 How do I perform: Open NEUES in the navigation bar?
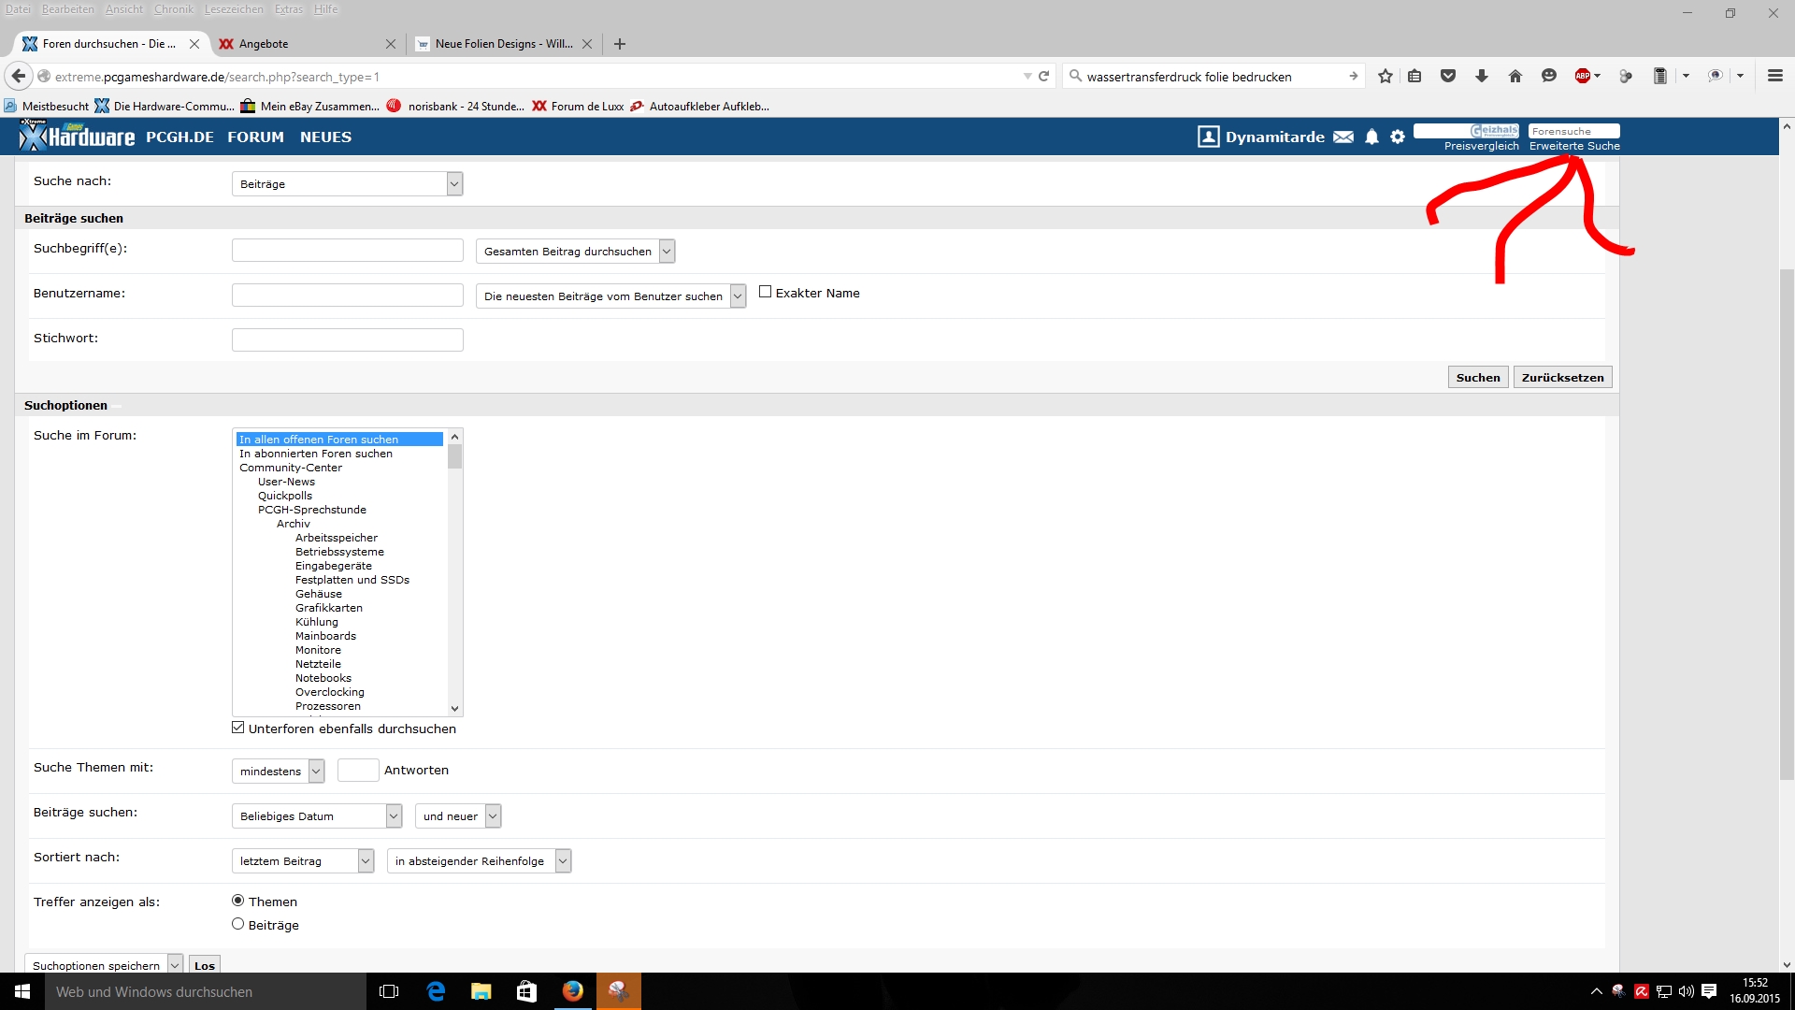click(x=325, y=137)
